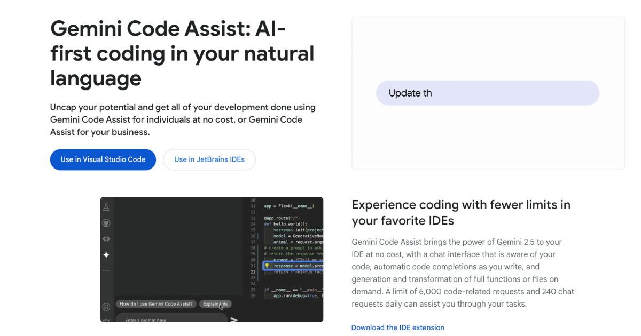Click the 'app.run(debug=True' code line
Viewport: 641px width, 336px height.
(x=298, y=295)
